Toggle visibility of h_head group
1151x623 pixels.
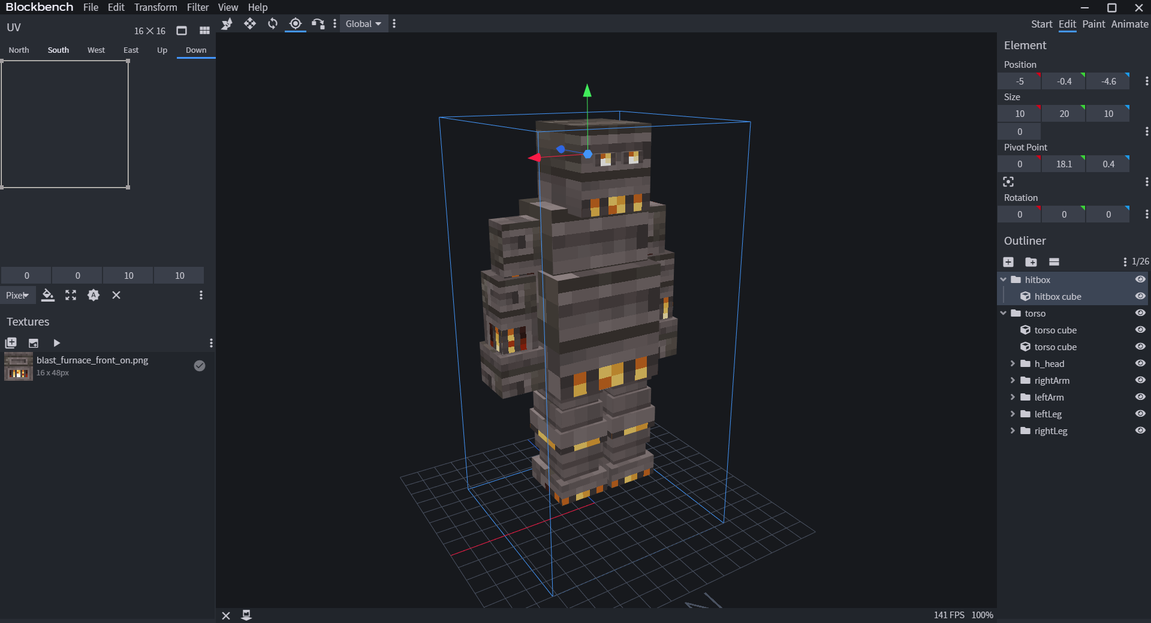coord(1140,363)
